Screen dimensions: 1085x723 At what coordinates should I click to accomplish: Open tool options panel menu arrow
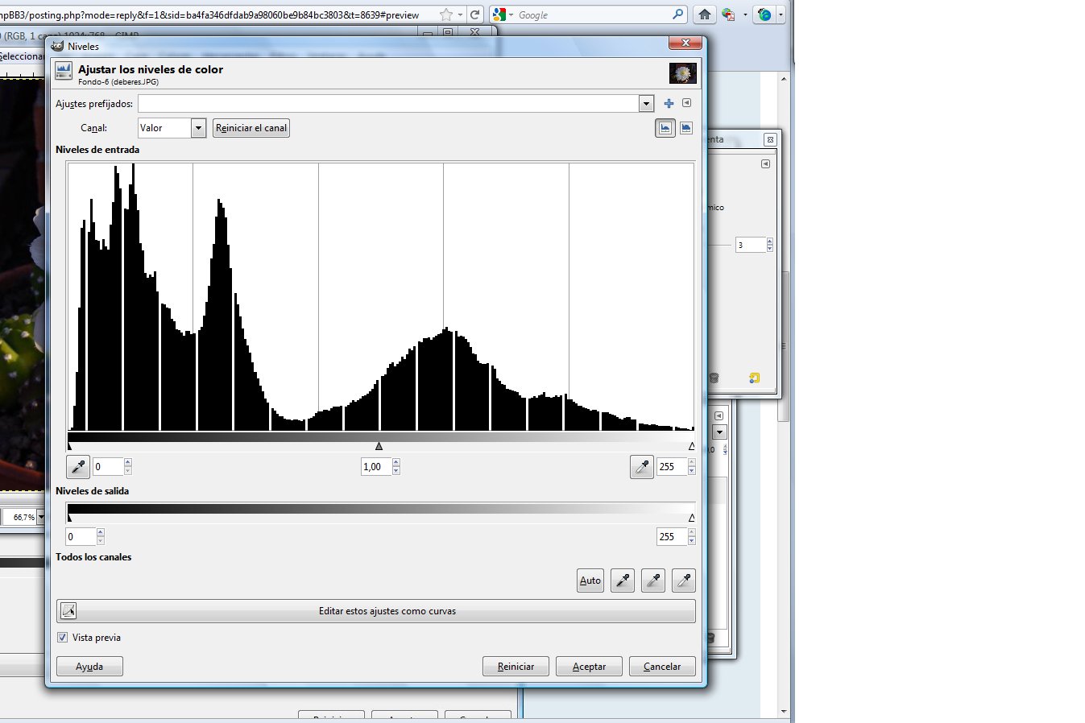coord(765,163)
